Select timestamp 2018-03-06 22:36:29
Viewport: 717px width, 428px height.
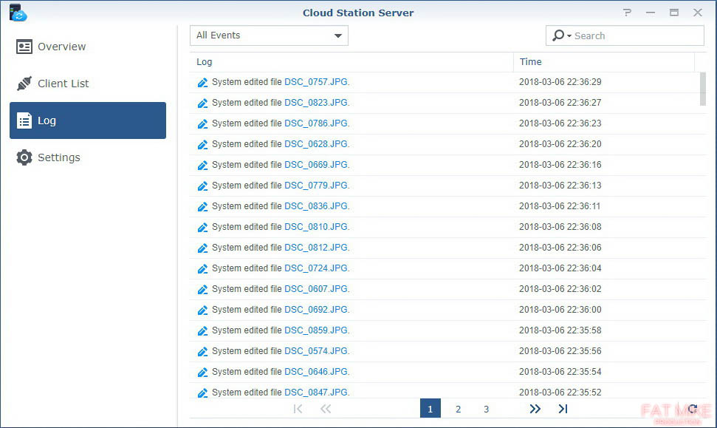click(x=560, y=82)
